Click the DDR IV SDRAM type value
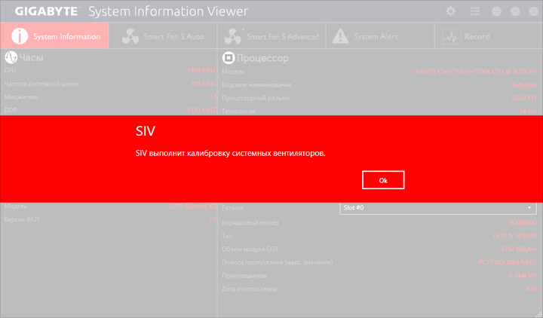The image size is (543, 318). [515, 236]
